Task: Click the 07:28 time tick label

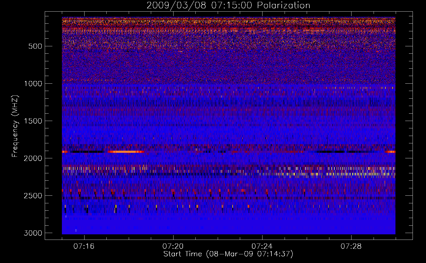Action: coord(351,246)
